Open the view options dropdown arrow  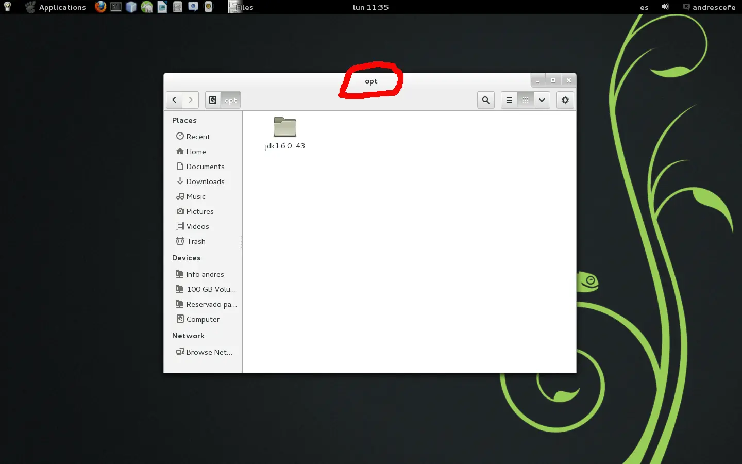point(542,100)
